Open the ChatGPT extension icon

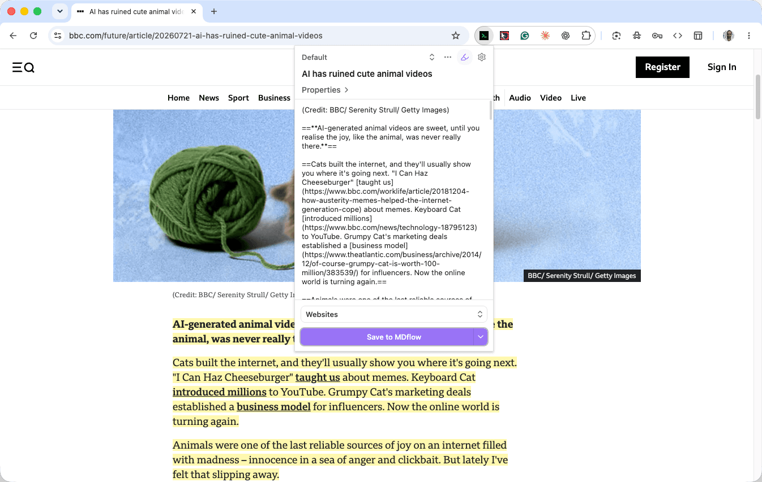566,36
